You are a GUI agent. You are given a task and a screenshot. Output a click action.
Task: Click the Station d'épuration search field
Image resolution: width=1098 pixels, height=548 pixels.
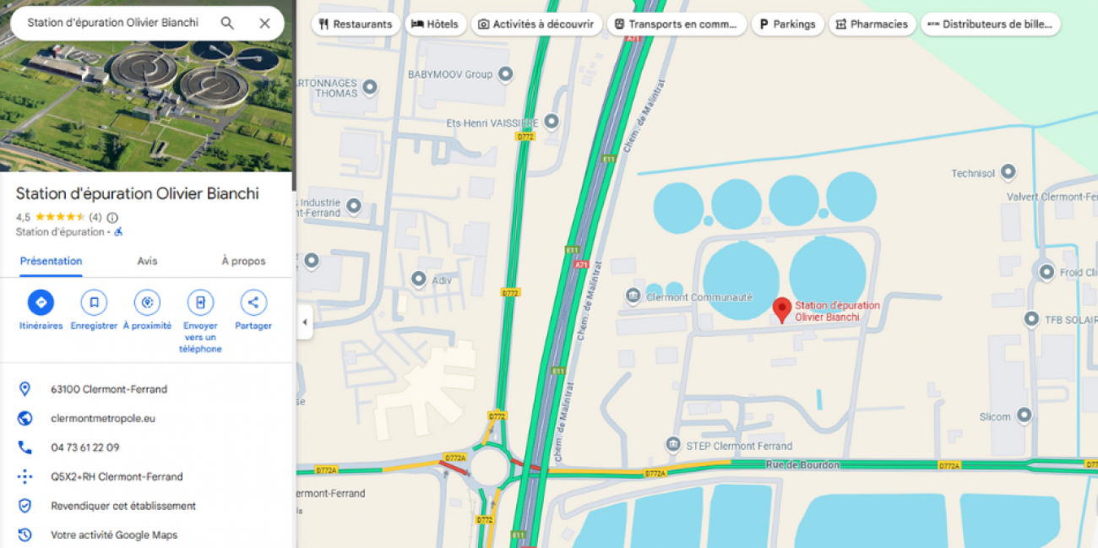pos(113,23)
